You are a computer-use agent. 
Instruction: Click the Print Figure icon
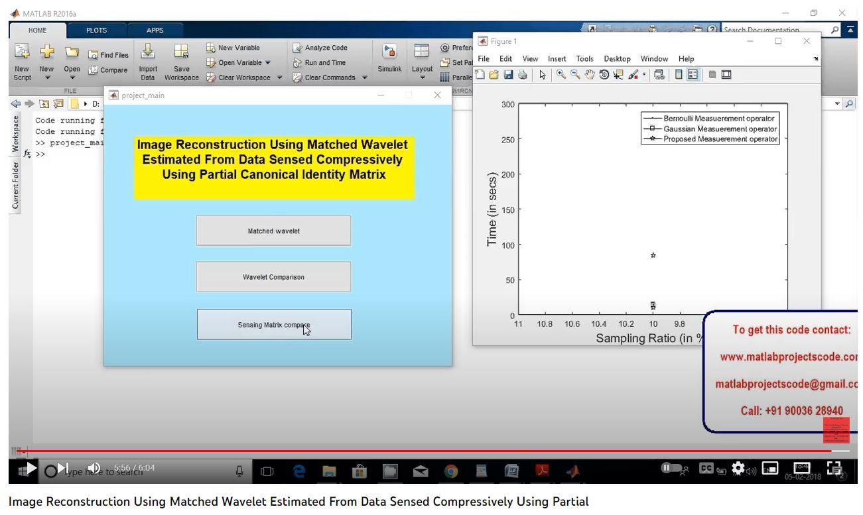pos(523,75)
